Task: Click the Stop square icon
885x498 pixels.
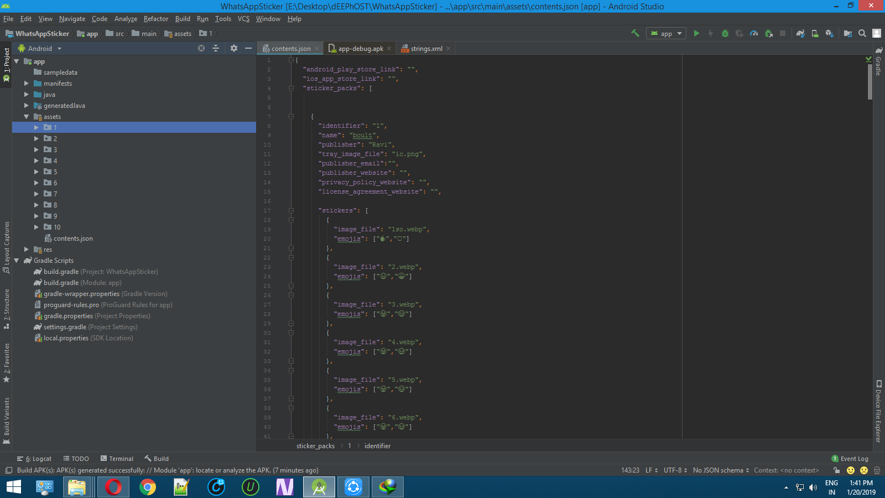Action: tap(783, 33)
